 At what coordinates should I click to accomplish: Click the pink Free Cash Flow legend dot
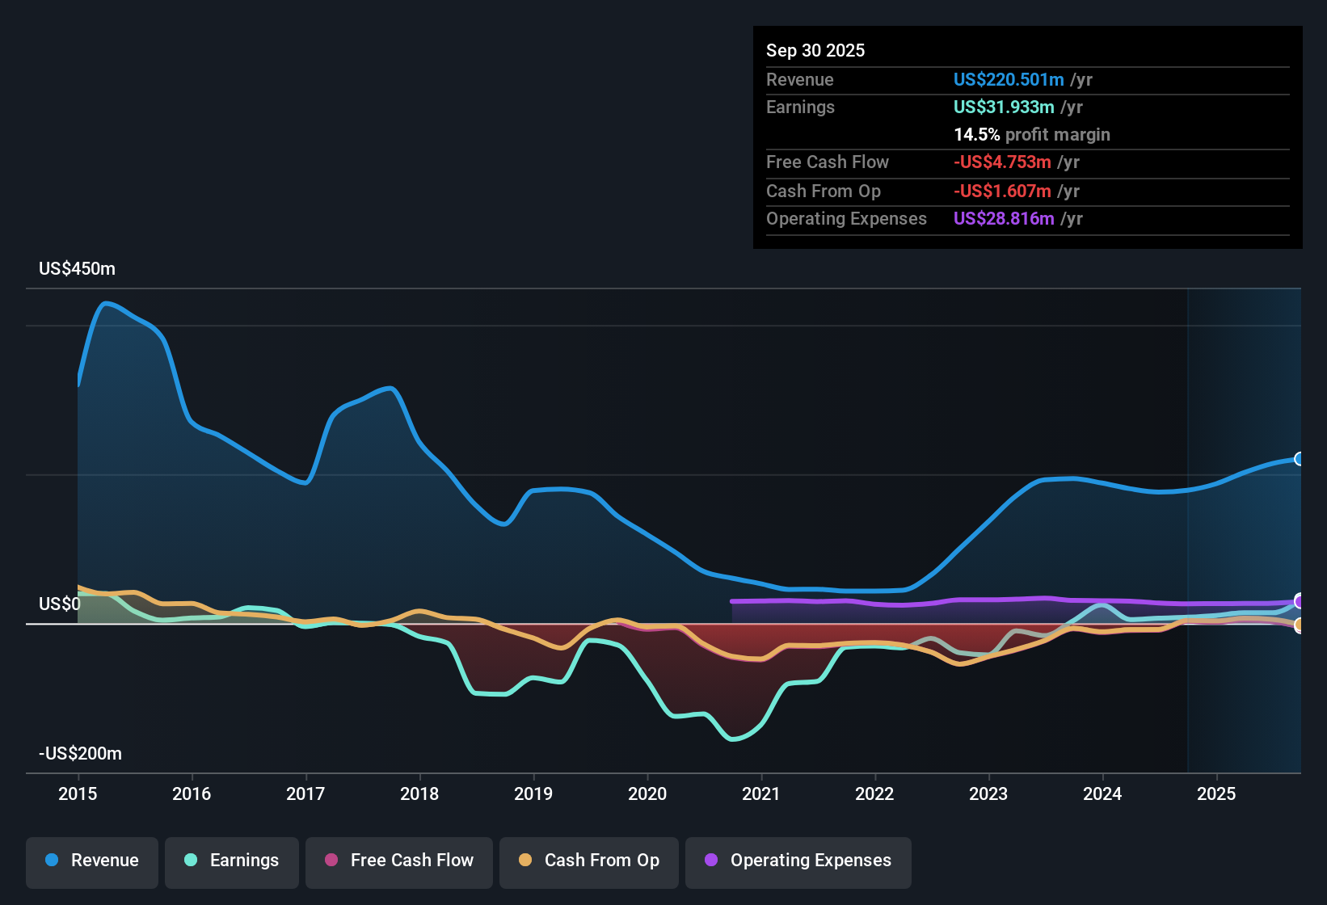[331, 861]
